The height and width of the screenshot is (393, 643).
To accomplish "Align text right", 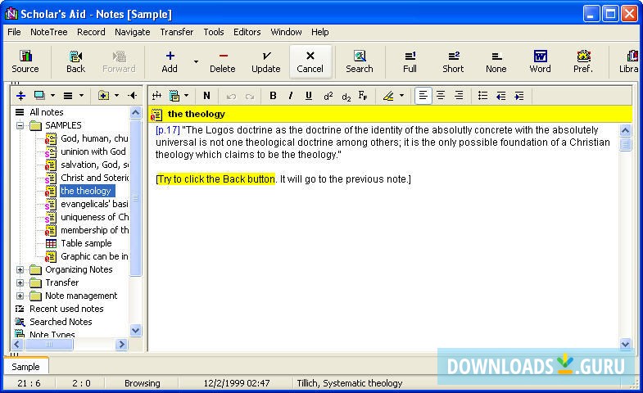I will tap(459, 96).
